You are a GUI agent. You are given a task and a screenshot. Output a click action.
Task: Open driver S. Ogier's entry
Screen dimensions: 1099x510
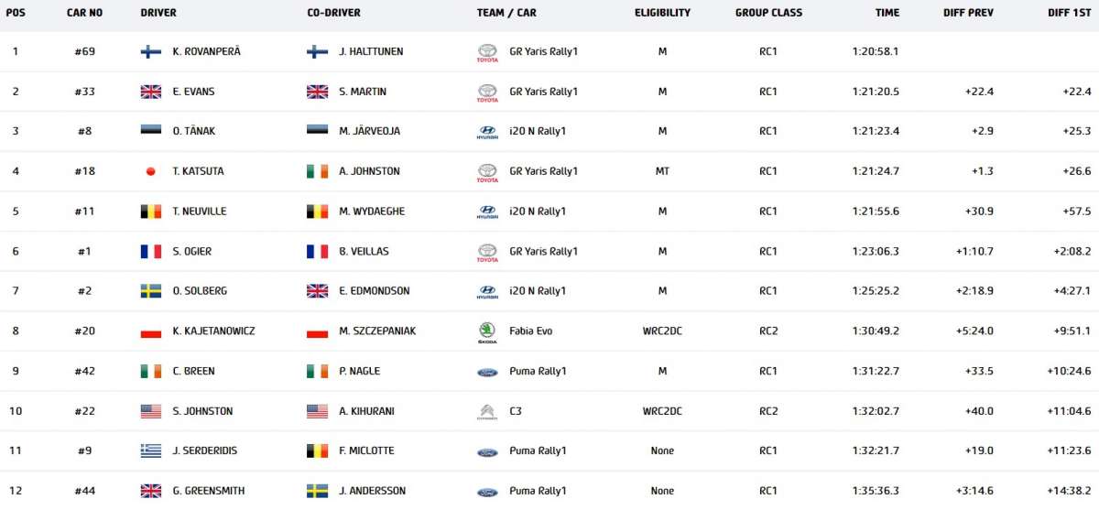pyautogui.click(x=192, y=252)
